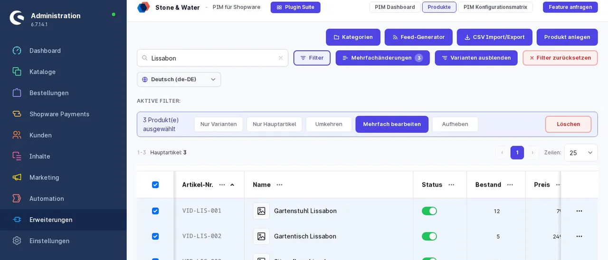Open the Zeilen 25 rows dropdown
This screenshot has width=608, height=260.
[581, 153]
